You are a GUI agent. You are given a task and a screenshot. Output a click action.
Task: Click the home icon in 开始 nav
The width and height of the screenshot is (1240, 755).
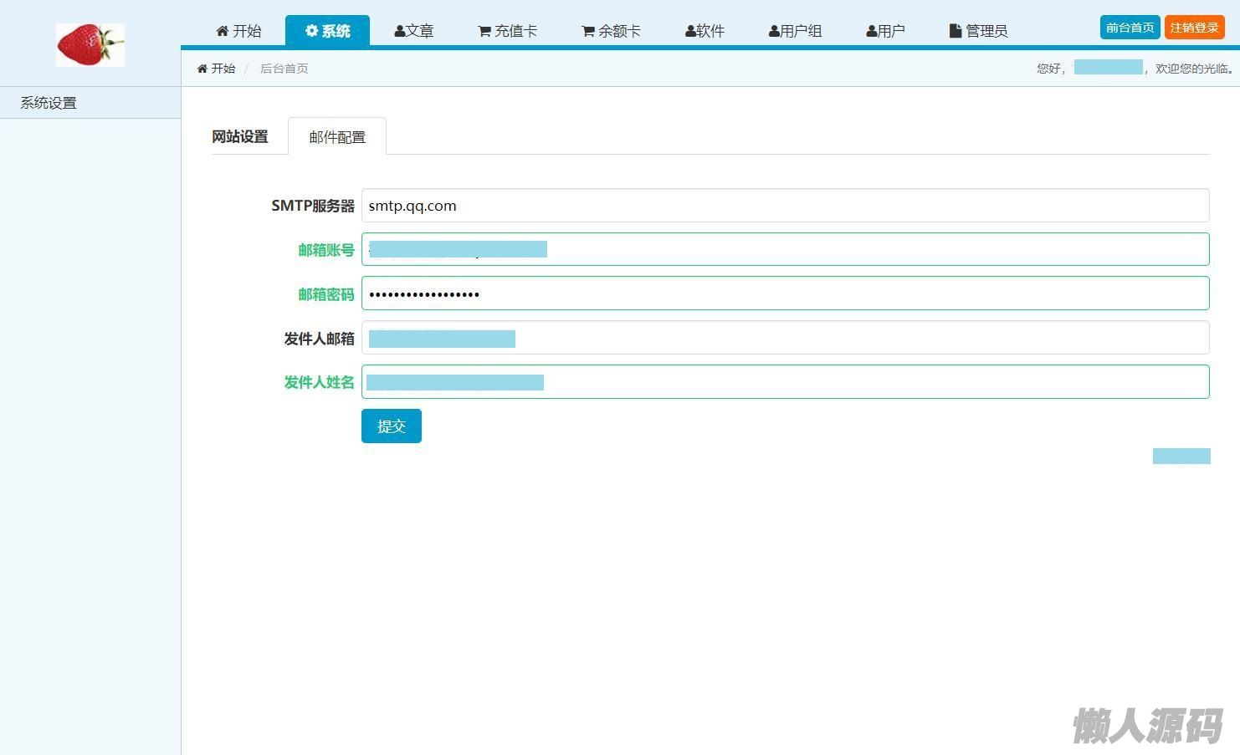point(222,31)
